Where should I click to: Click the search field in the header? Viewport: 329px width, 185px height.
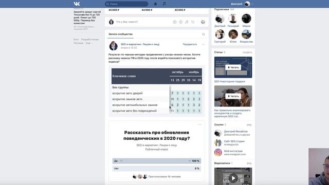[x=126, y=4]
